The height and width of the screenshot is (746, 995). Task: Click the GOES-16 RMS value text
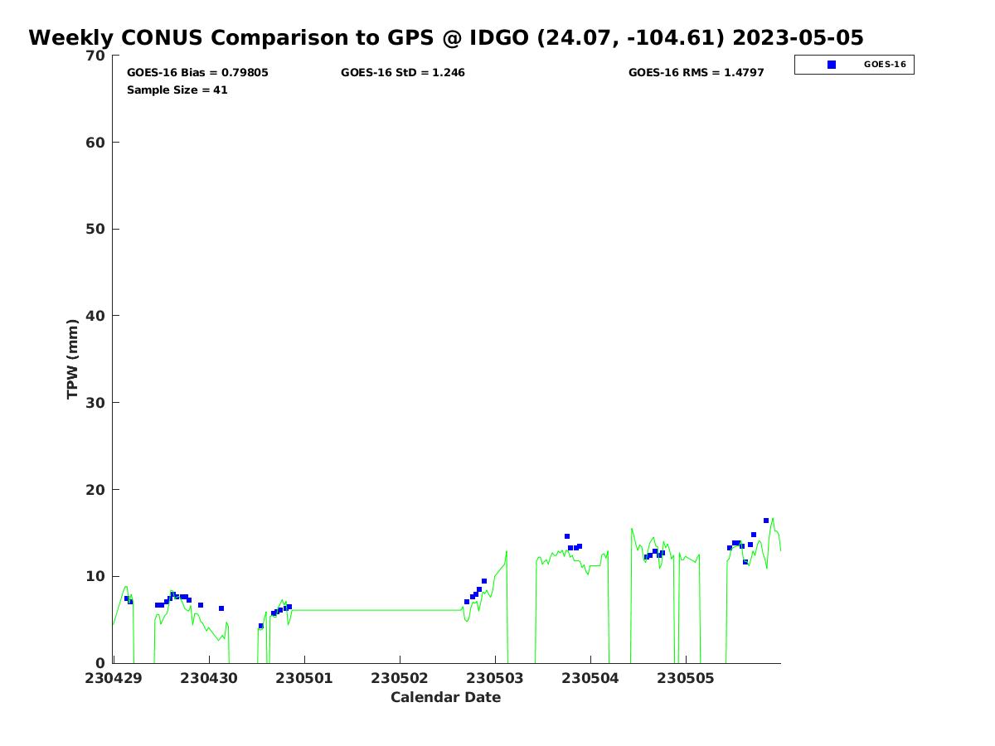click(696, 73)
